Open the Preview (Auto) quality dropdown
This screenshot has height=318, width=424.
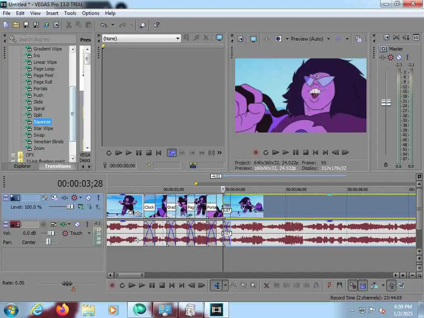pyautogui.click(x=328, y=39)
